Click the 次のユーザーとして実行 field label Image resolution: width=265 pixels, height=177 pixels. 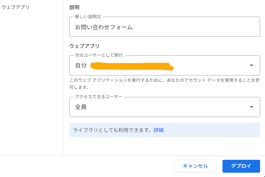(99, 55)
